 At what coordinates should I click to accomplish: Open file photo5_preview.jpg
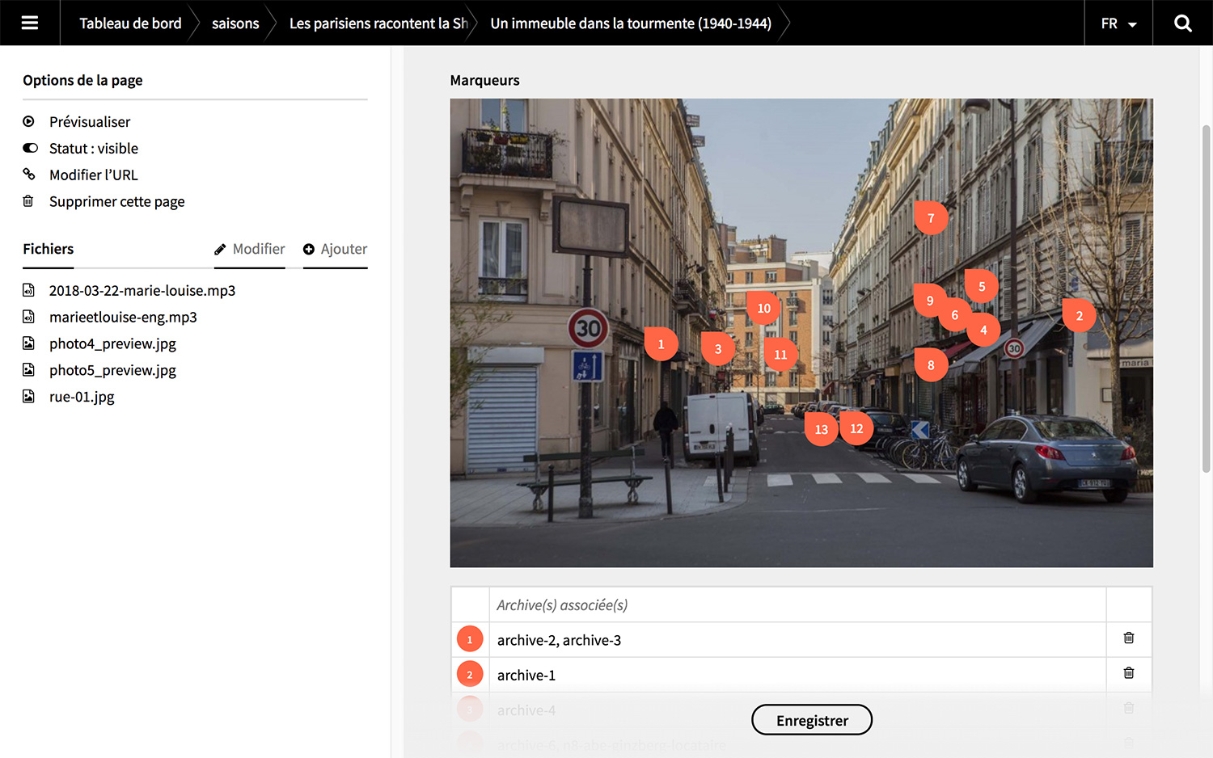coord(112,371)
